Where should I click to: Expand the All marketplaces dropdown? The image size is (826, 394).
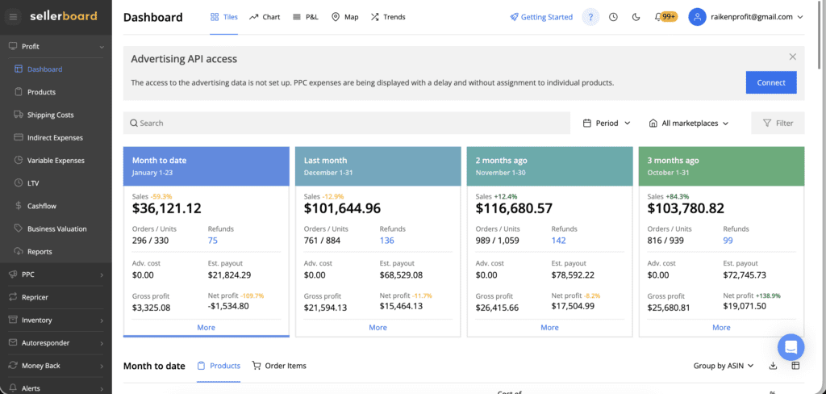pos(688,123)
